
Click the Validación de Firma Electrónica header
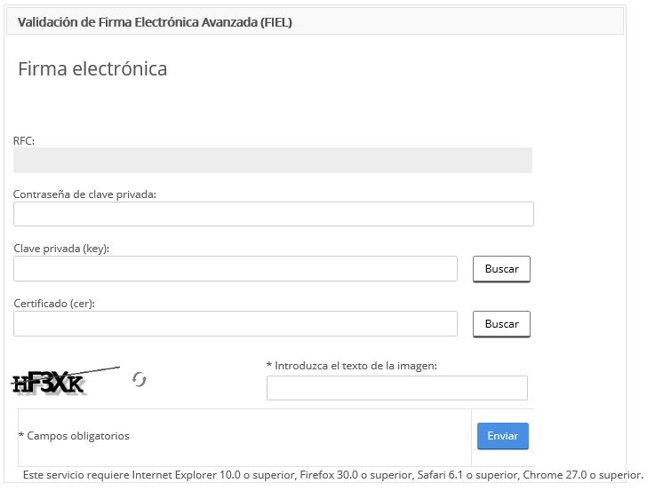tap(155, 22)
